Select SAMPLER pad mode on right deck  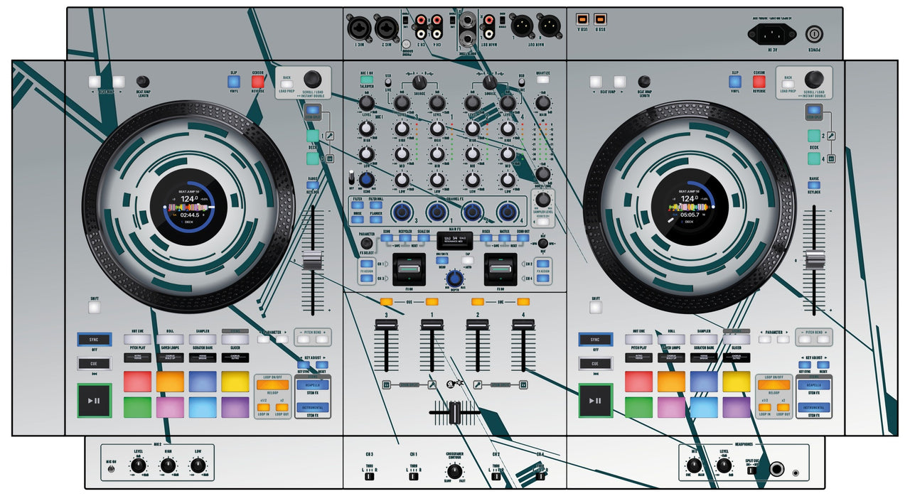tap(704, 340)
